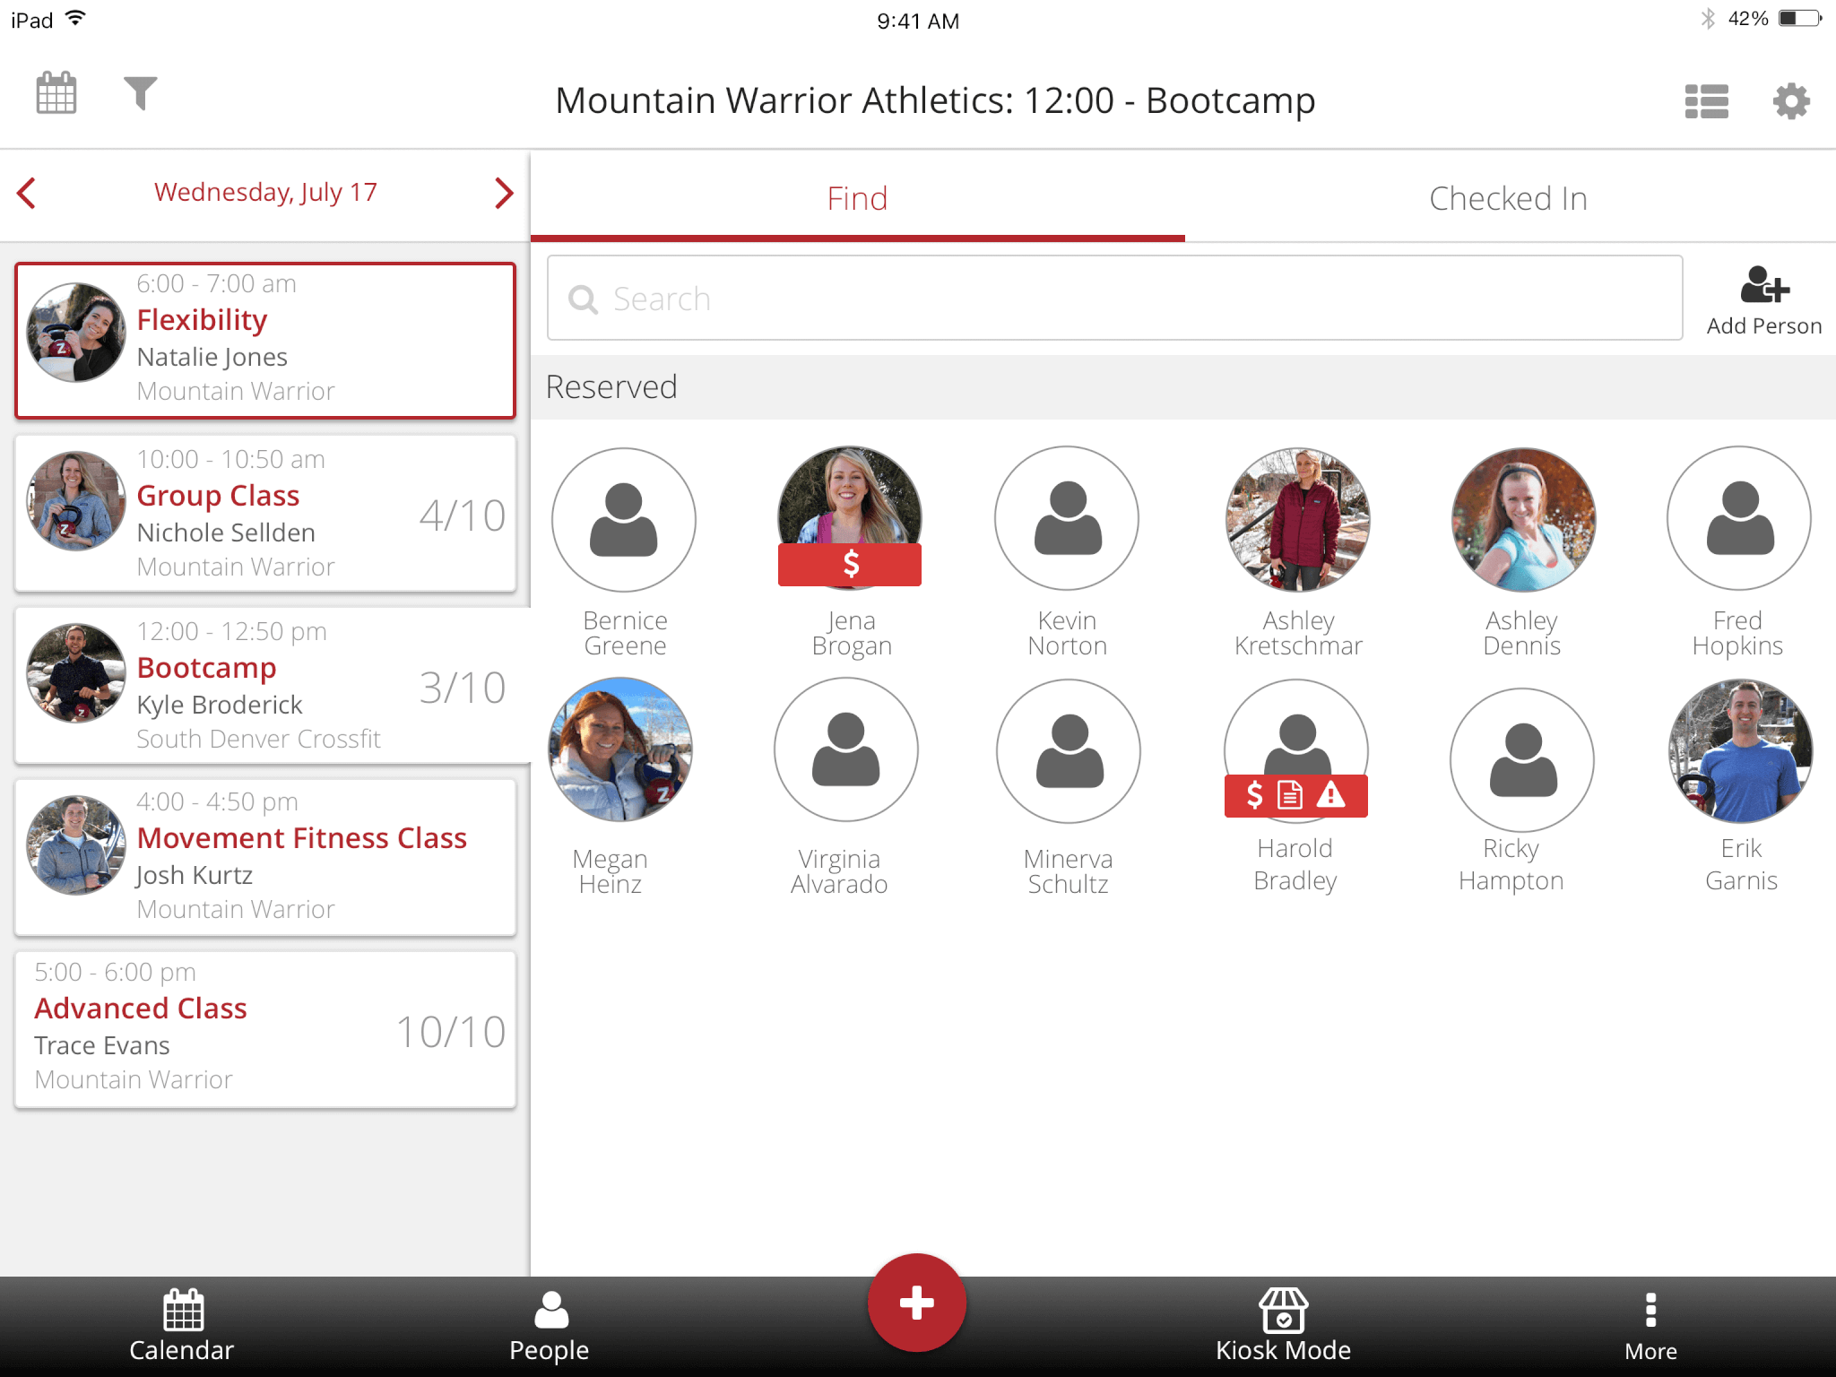Open the calendar date picker icon
Screen dimensions: 1836x1377
pyautogui.click(x=56, y=93)
